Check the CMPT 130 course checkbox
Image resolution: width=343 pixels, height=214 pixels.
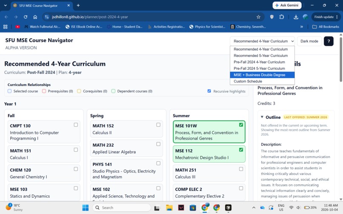tap(76, 125)
